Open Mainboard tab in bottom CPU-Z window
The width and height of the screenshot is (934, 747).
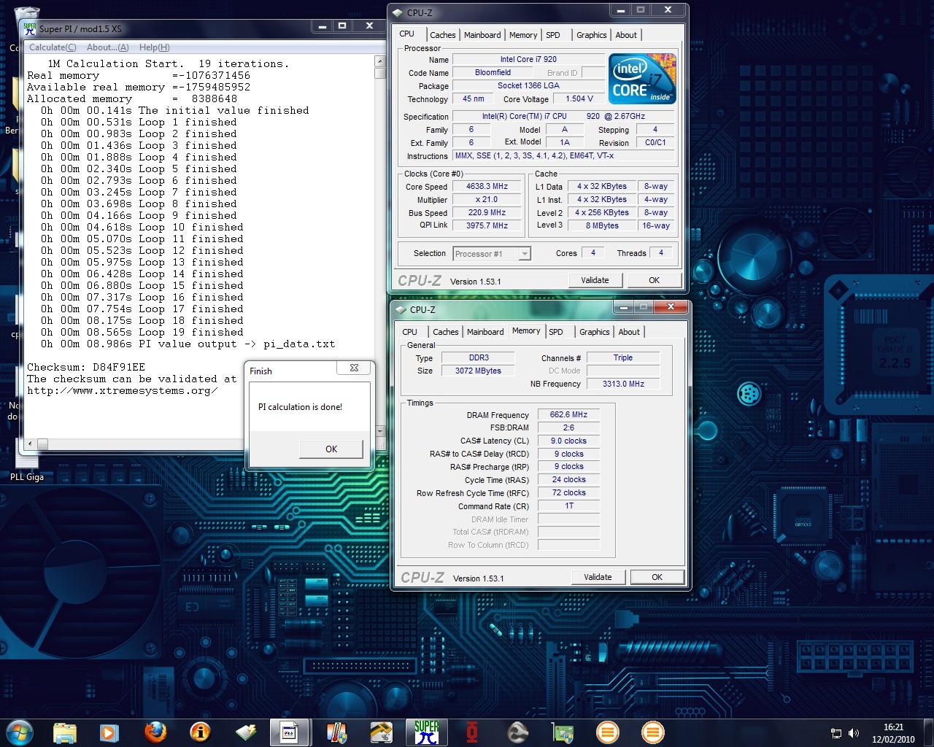click(485, 332)
